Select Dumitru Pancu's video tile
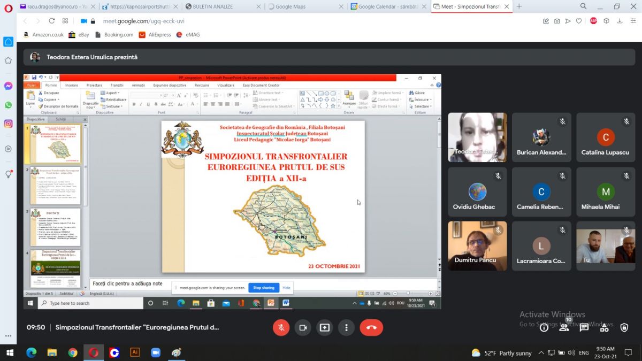Screen dimensions: 642x361 pyautogui.click(x=477, y=246)
